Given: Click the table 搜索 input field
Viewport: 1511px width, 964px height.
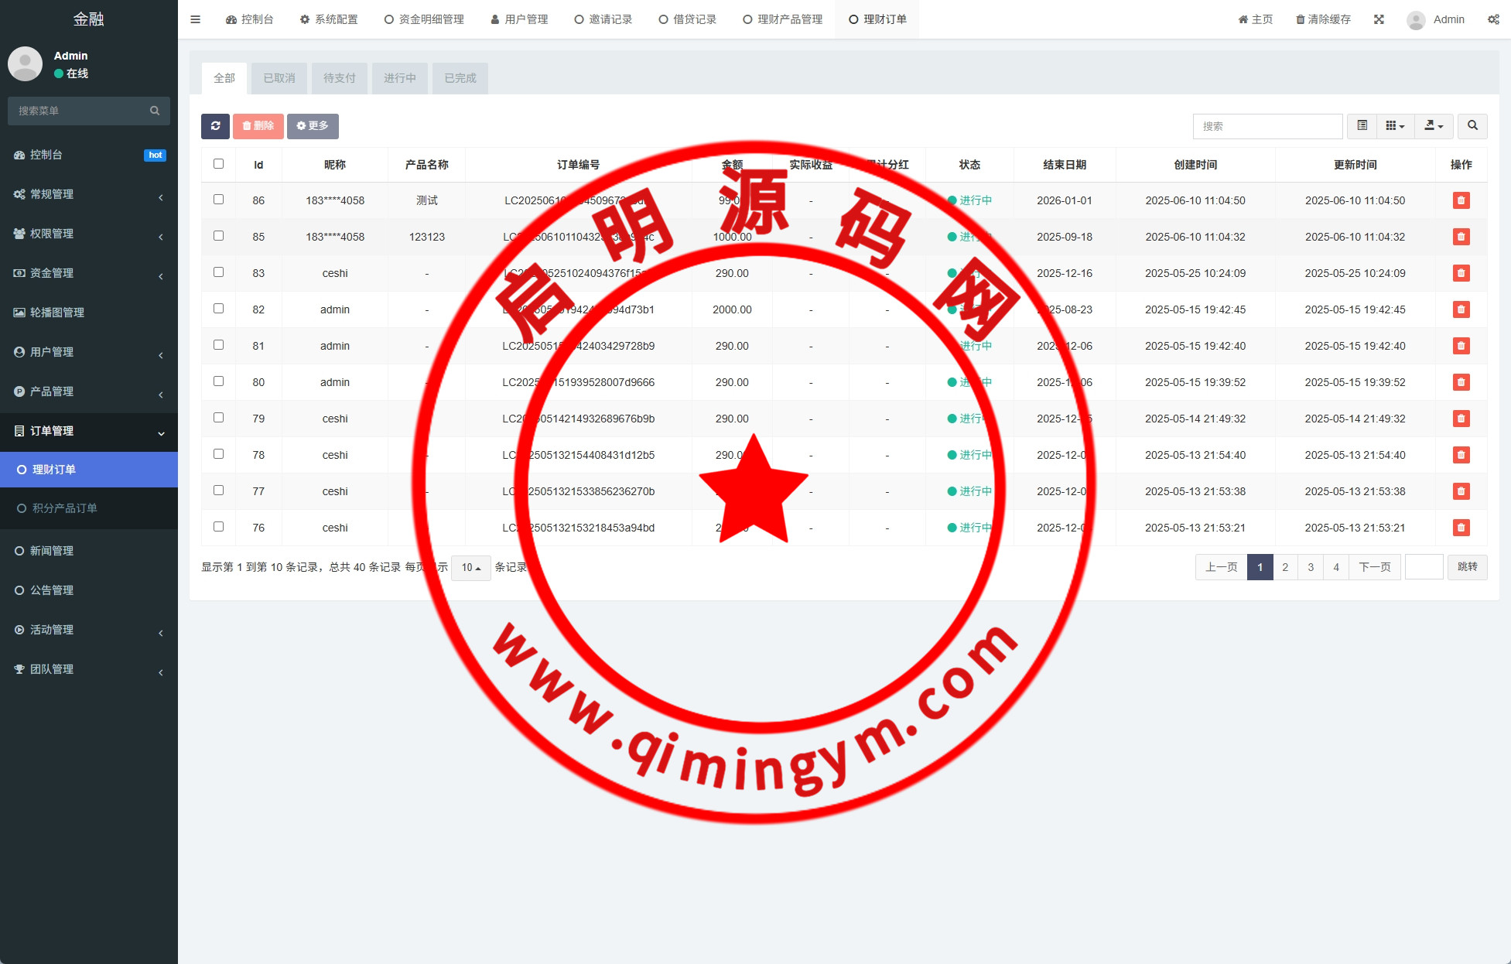Looking at the screenshot, I should point(1267,126).
